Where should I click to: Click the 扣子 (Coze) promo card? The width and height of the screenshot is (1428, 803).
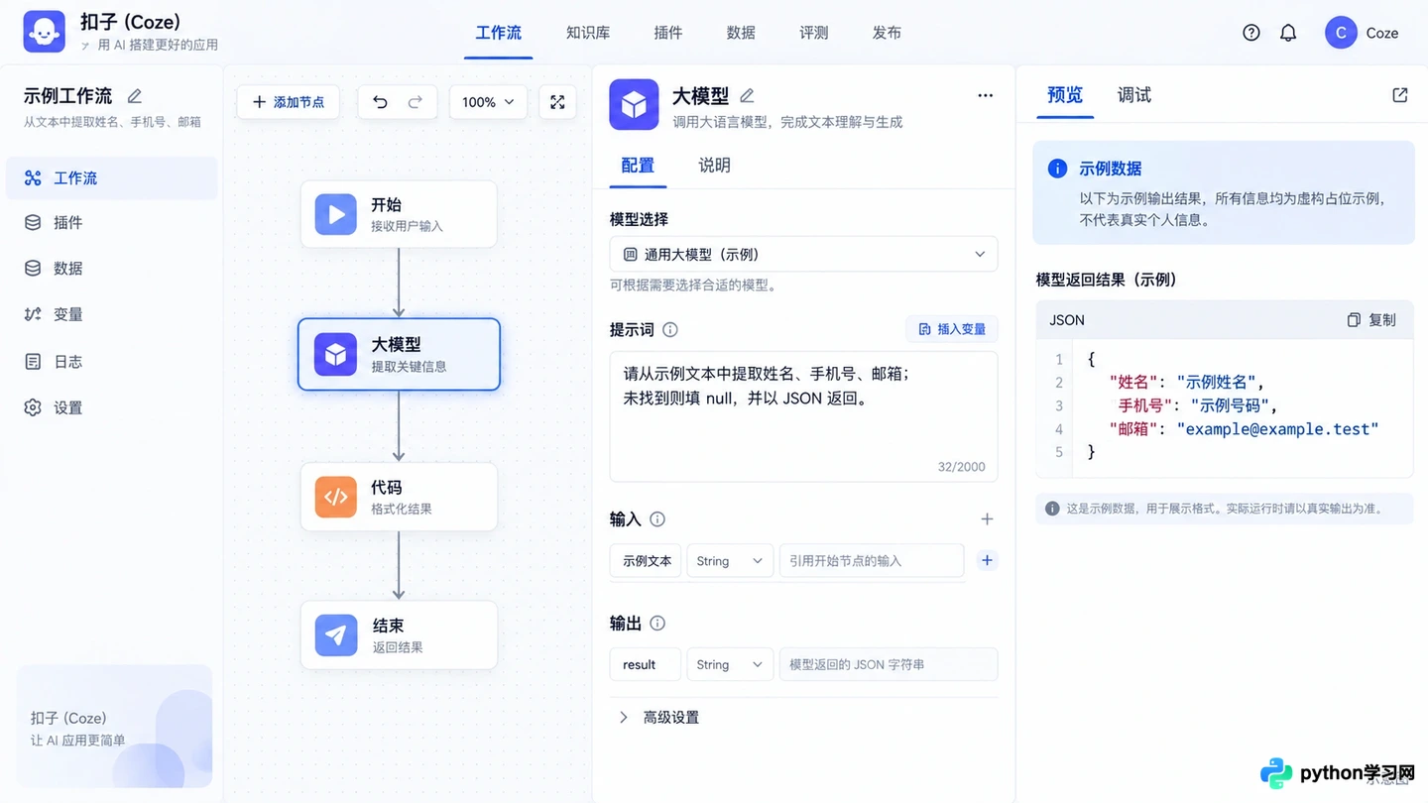(114, 727)
